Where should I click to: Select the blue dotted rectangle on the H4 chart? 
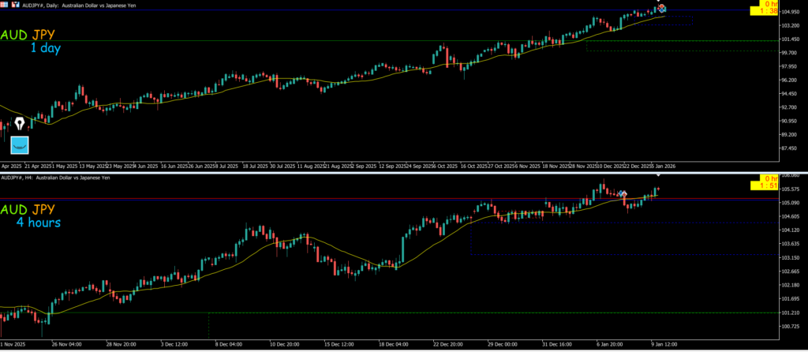tap(471, 239)
